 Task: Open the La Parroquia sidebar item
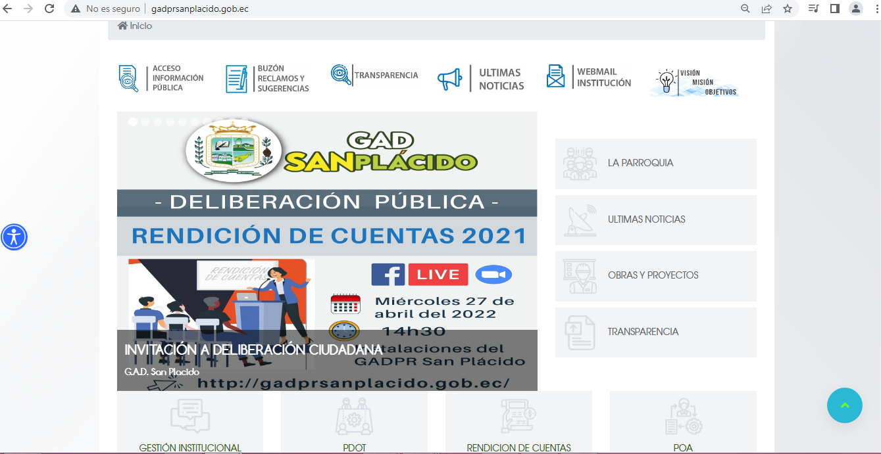pyautogui.click(x=655, y=163)
